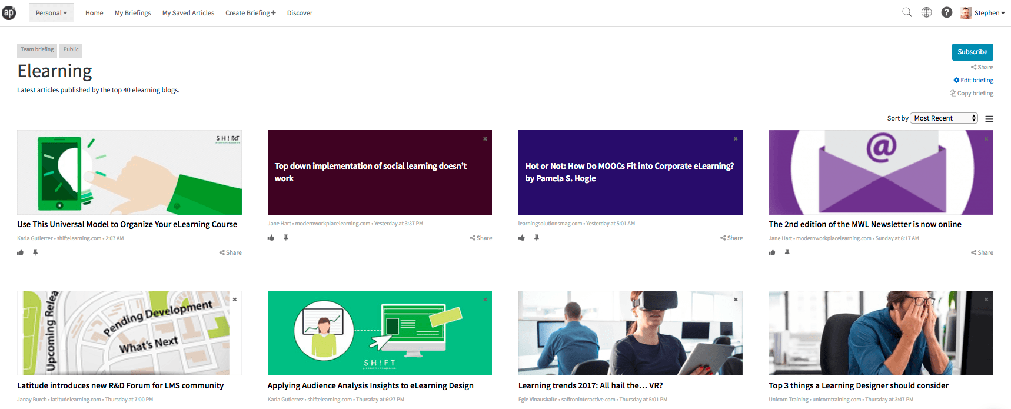Open Applying Audience Analysis Insights title
This screenshot has width=1011, height=409.
(x=370, y=385)
